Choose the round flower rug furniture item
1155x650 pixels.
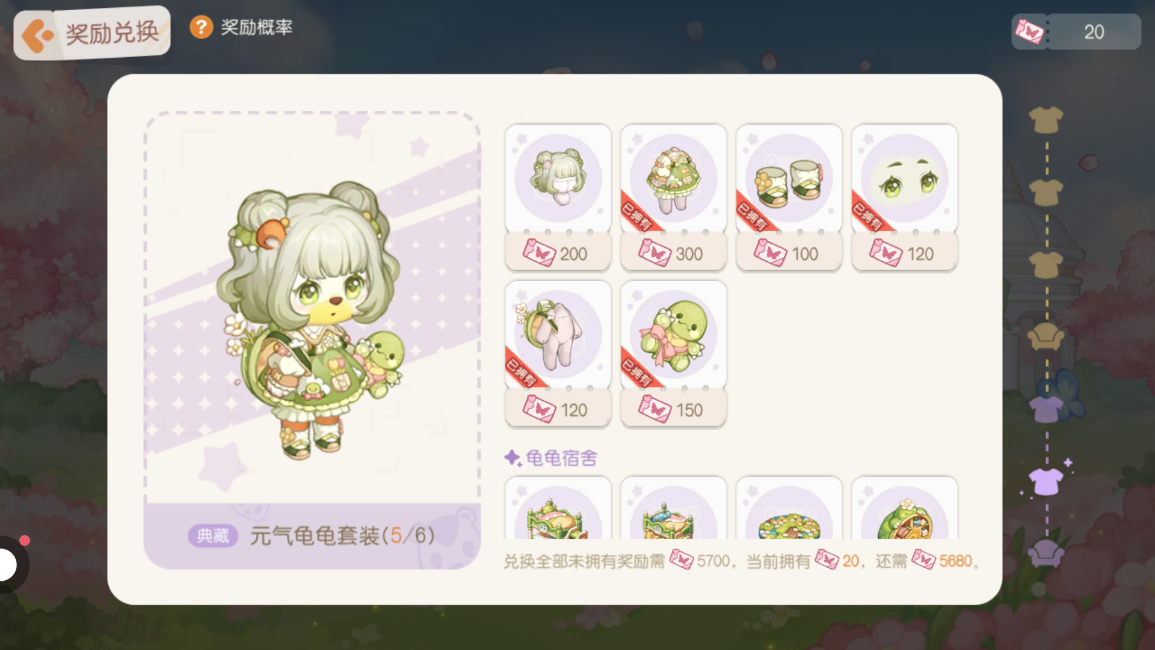789,508
